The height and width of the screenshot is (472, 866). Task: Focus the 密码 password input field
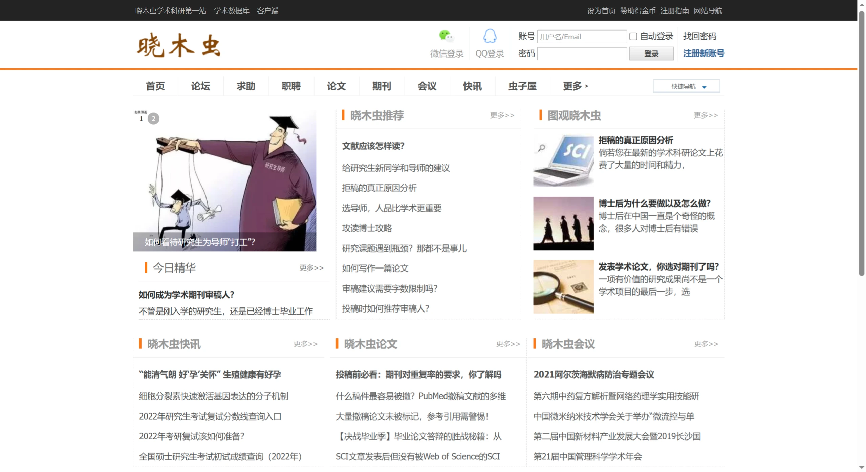(582, 53)
